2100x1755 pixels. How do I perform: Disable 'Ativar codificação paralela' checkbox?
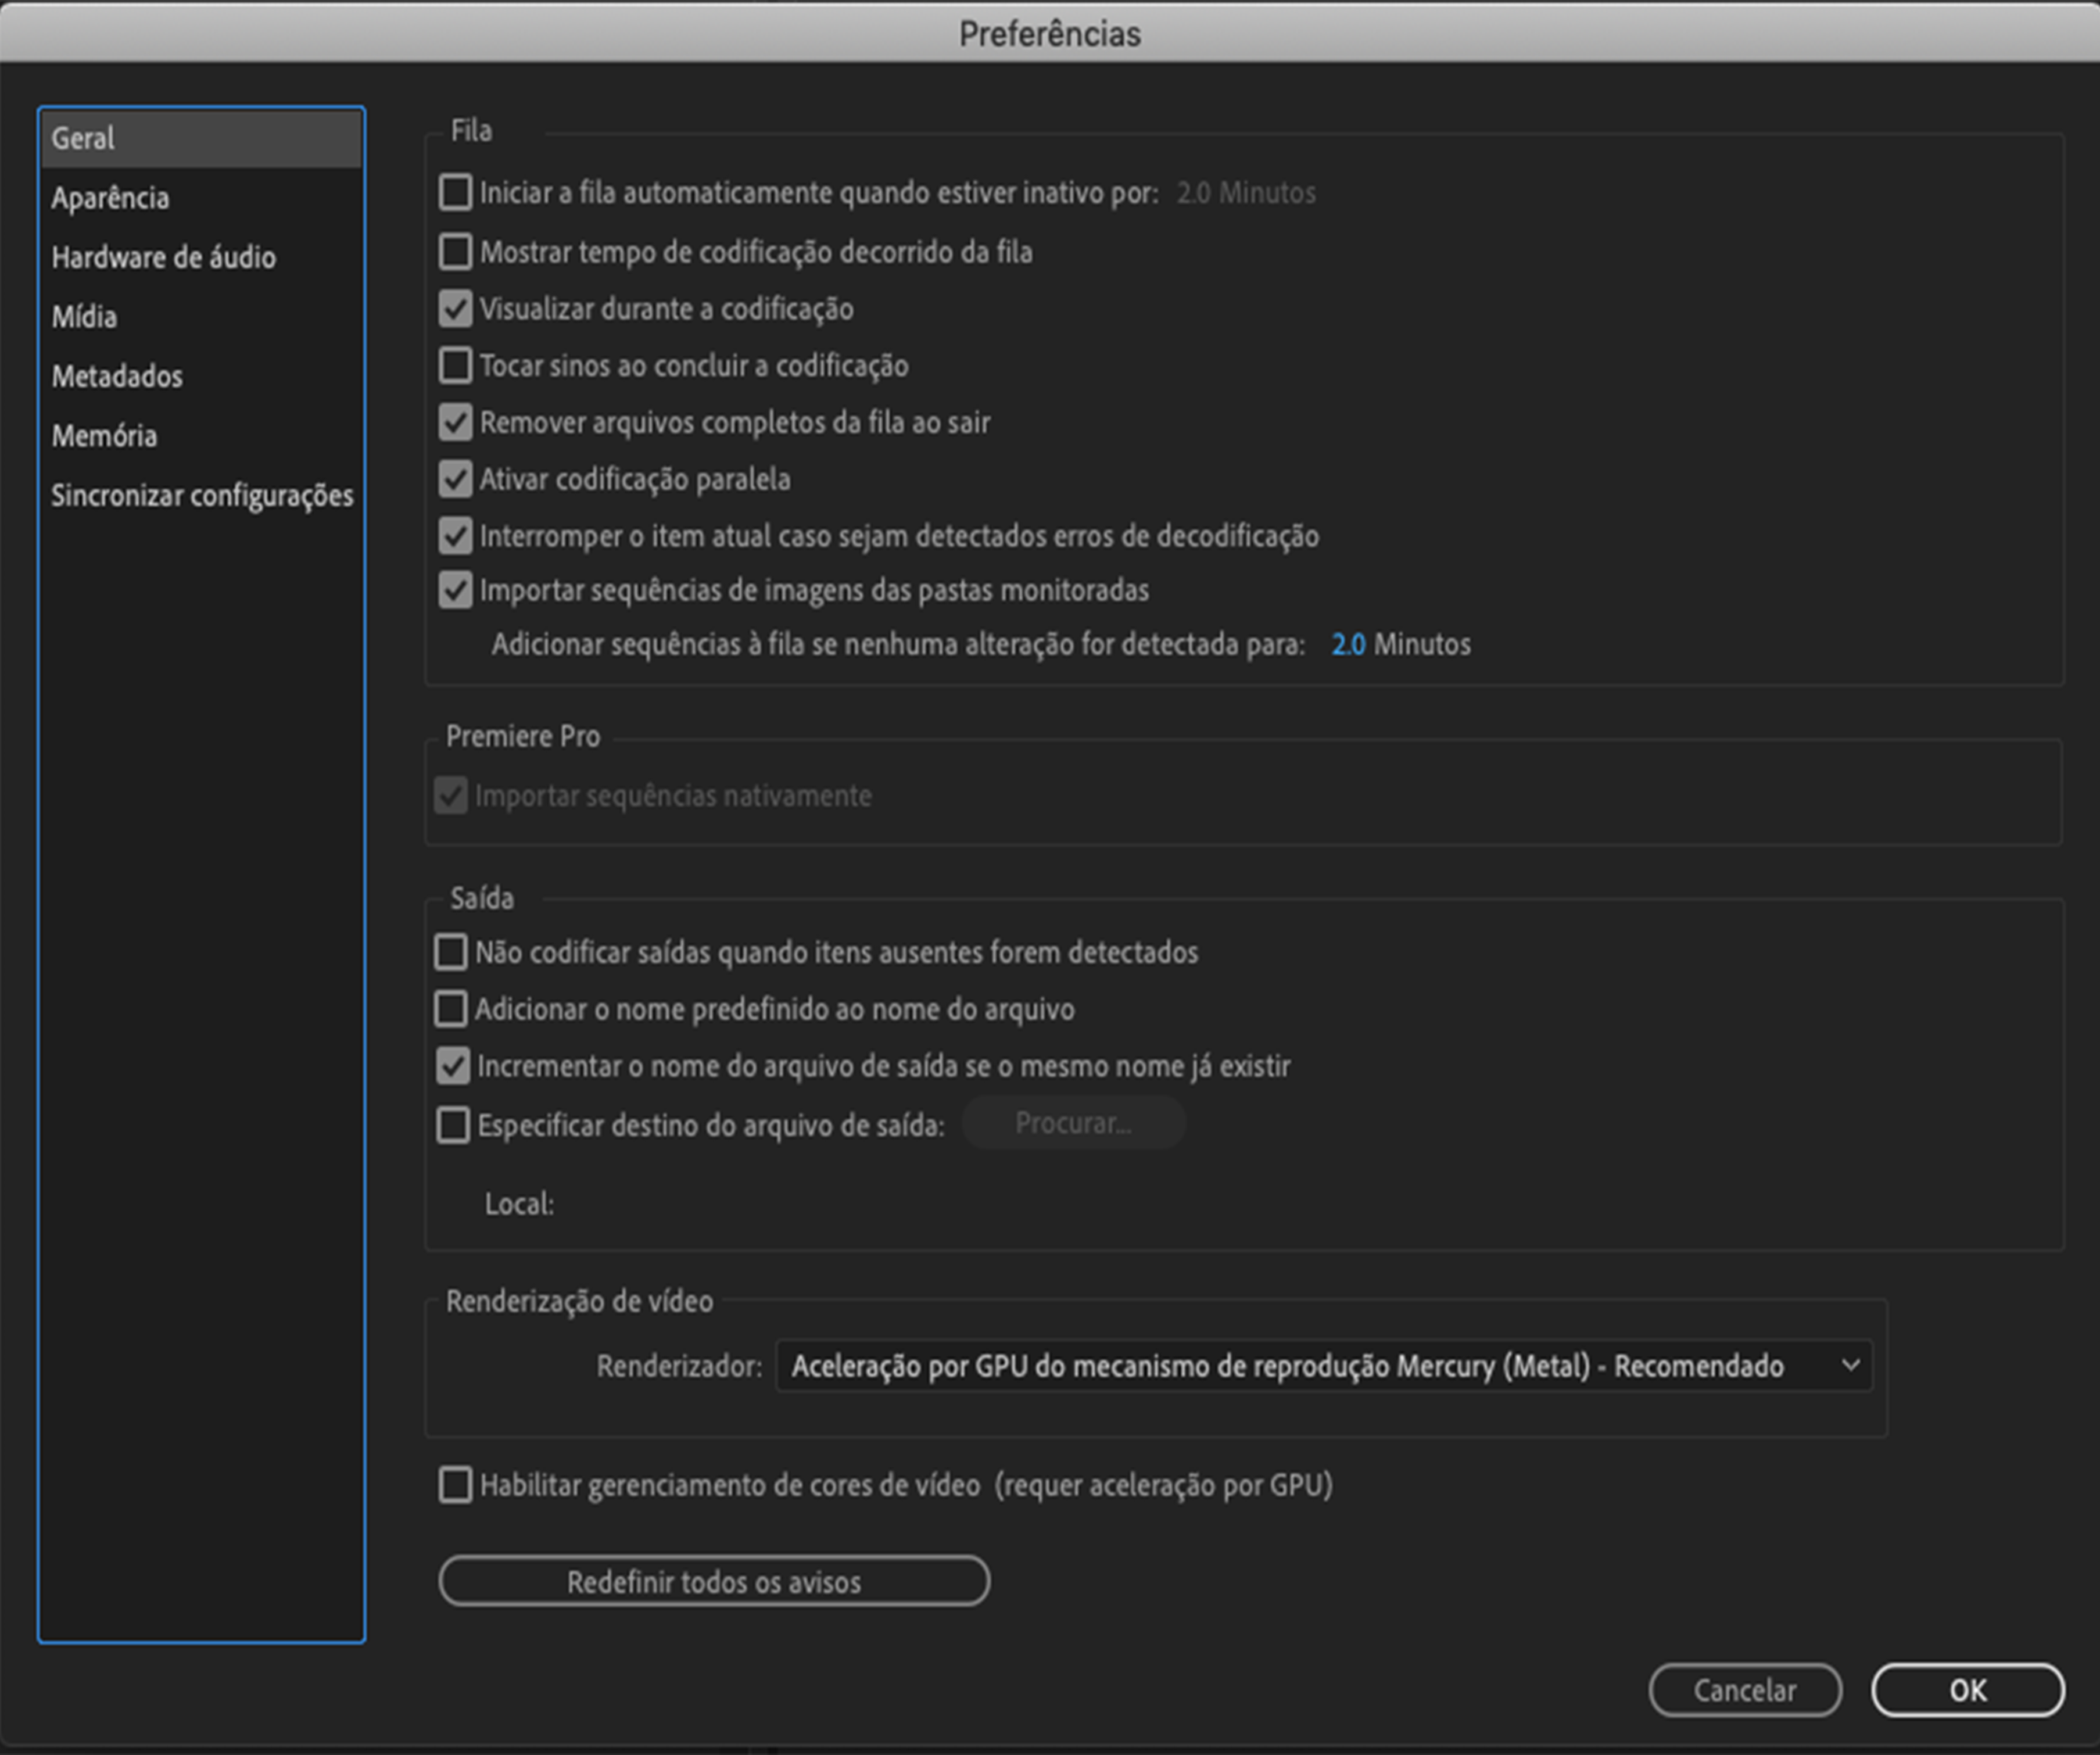pyautogui.click(x=455, y=479)
